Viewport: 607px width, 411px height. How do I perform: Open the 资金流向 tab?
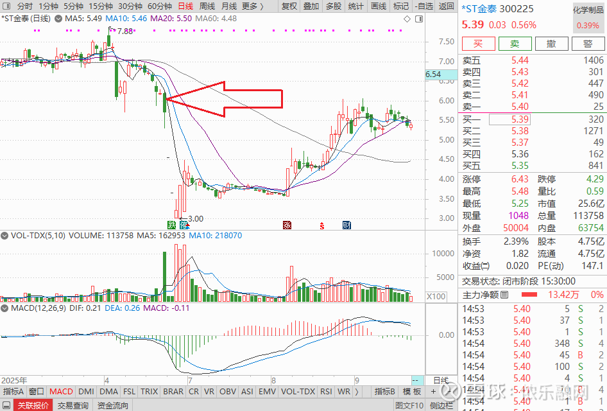pos(112,406)
